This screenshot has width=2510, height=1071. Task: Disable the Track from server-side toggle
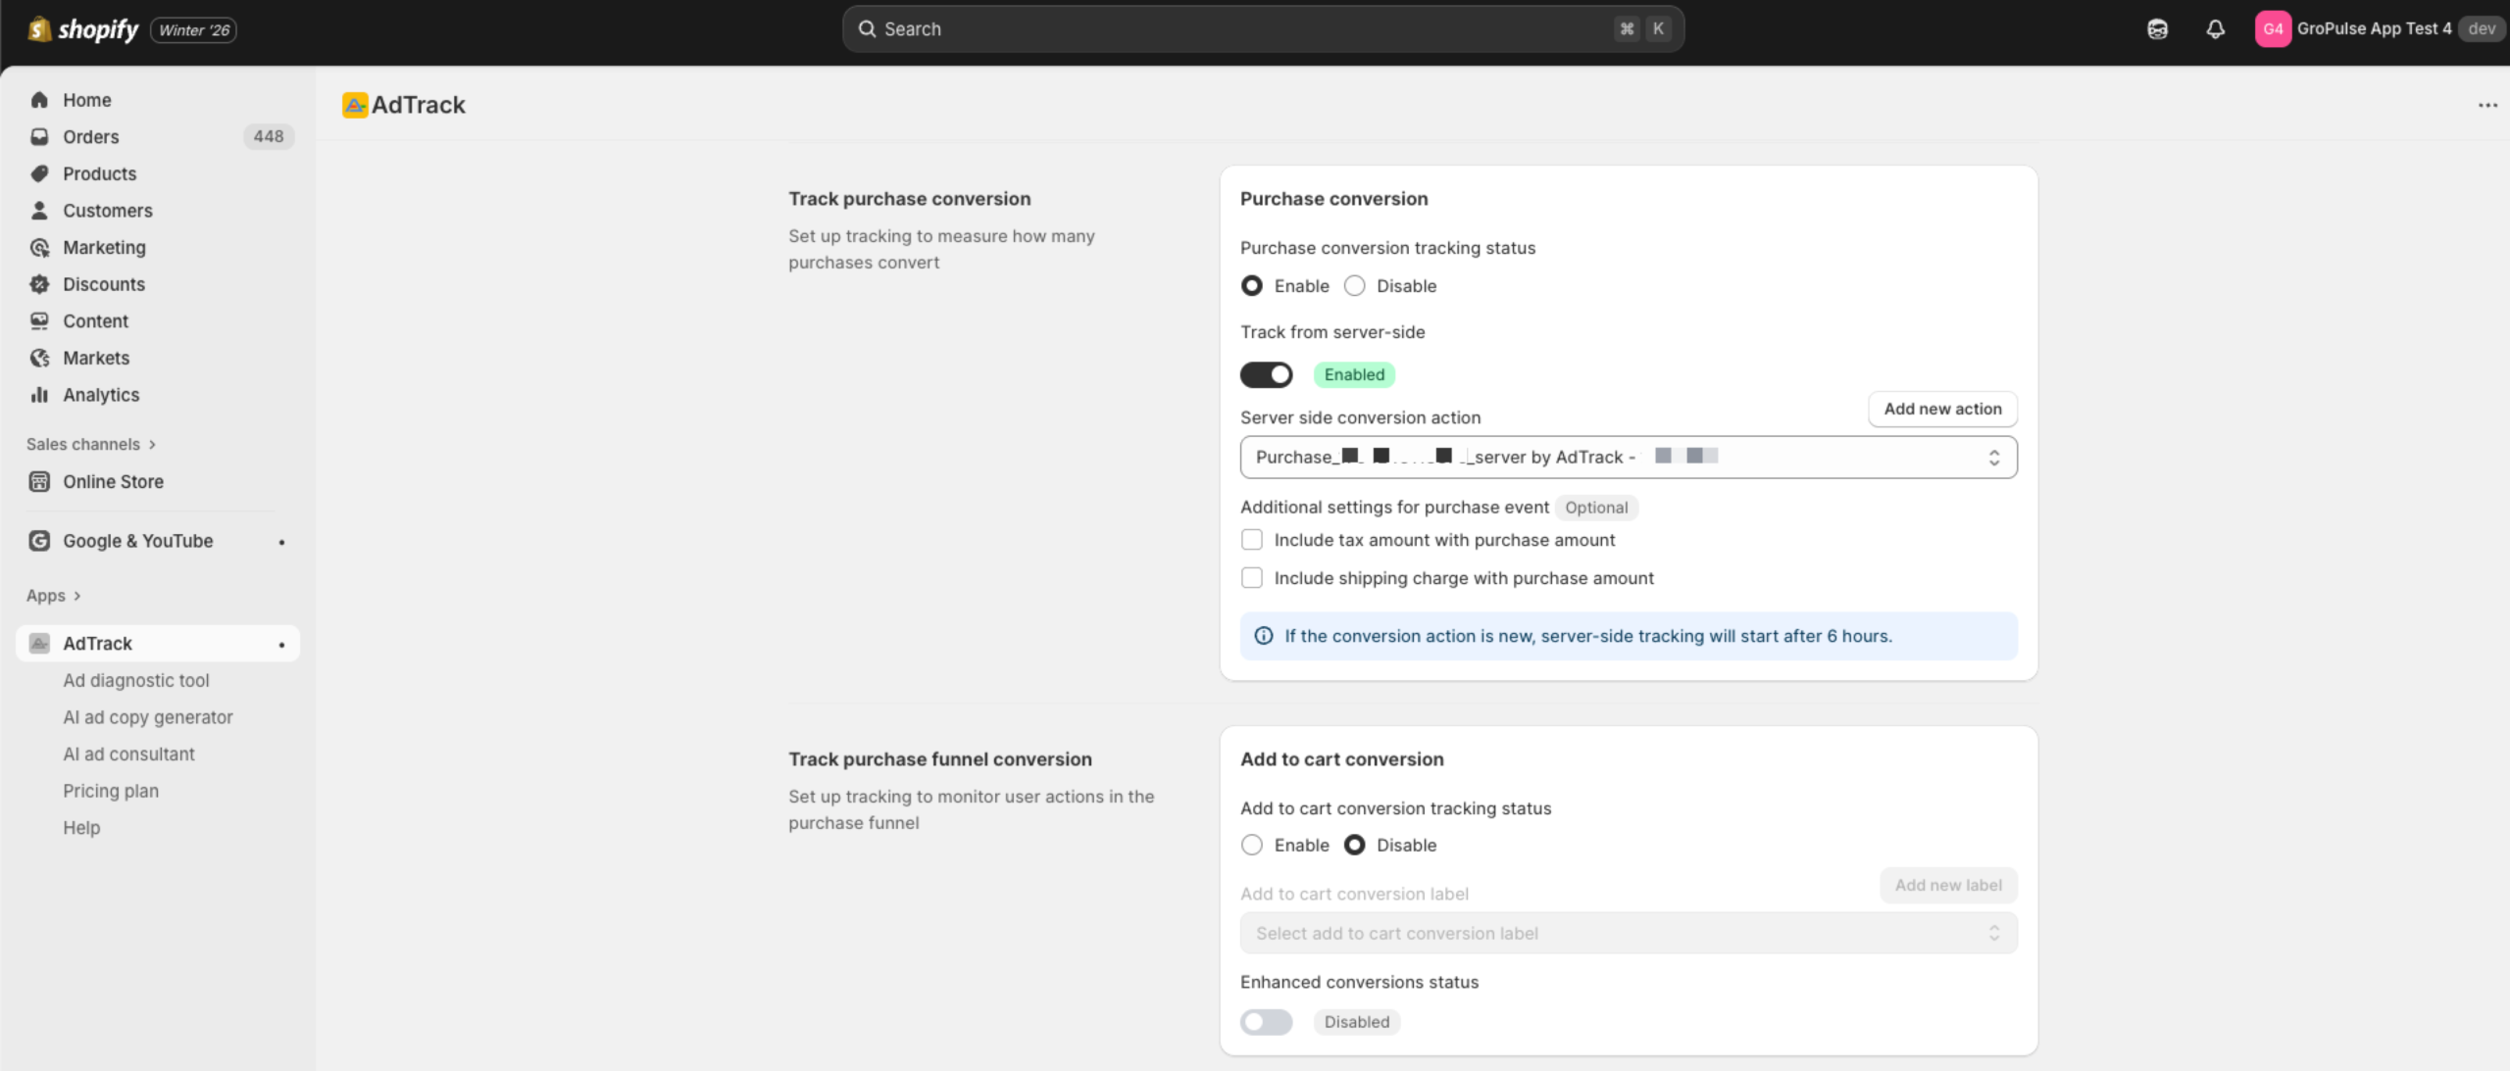(1267, 374)
